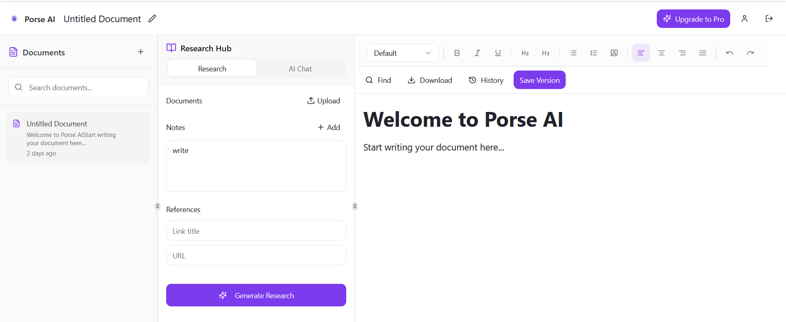The height and width of the screenshot is (322, 786).
Task: Apply Heading 3 style
Action: tap(546, 53)
